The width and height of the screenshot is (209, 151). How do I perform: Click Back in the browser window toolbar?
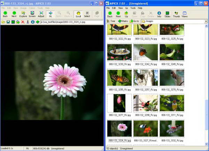point(110,15)
